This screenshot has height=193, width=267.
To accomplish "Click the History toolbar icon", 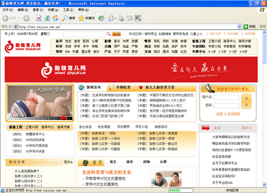I will point(101,18).
